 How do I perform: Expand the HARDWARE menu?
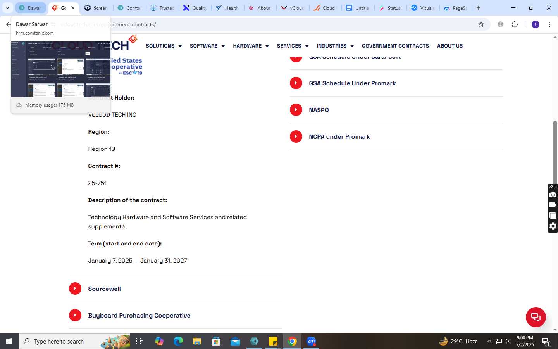tap(251, 46)
